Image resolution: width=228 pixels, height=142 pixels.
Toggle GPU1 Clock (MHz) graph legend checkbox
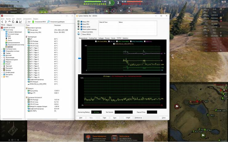pyautogui.click(x=116, y=41)
